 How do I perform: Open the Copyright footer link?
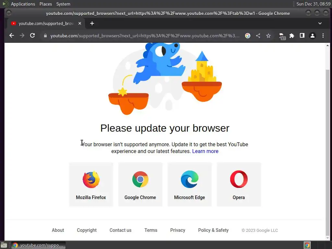[87, 230]
